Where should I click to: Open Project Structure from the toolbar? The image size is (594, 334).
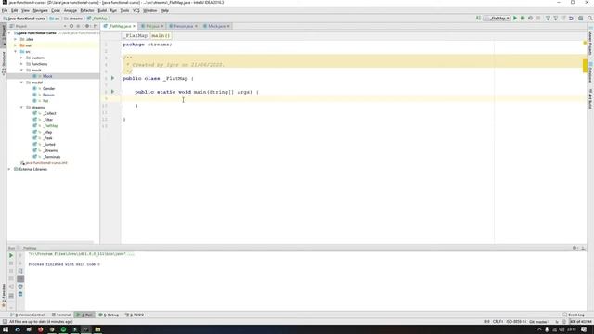point(580,19)
